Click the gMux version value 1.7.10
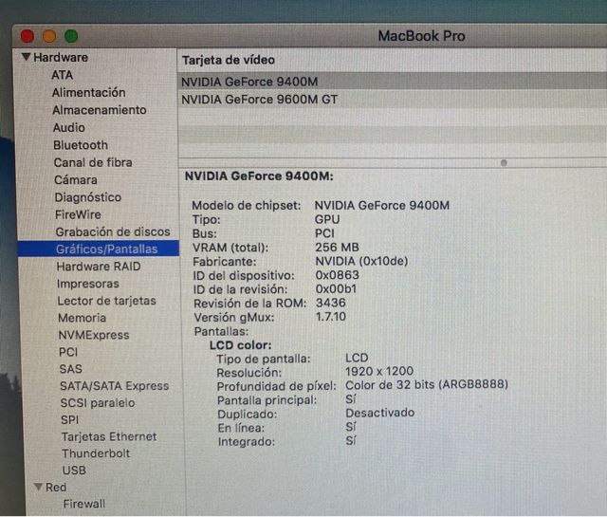This screenshot has width=607, height=517. (331, 317)
